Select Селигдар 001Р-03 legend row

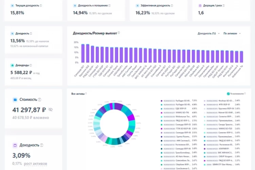179,125
